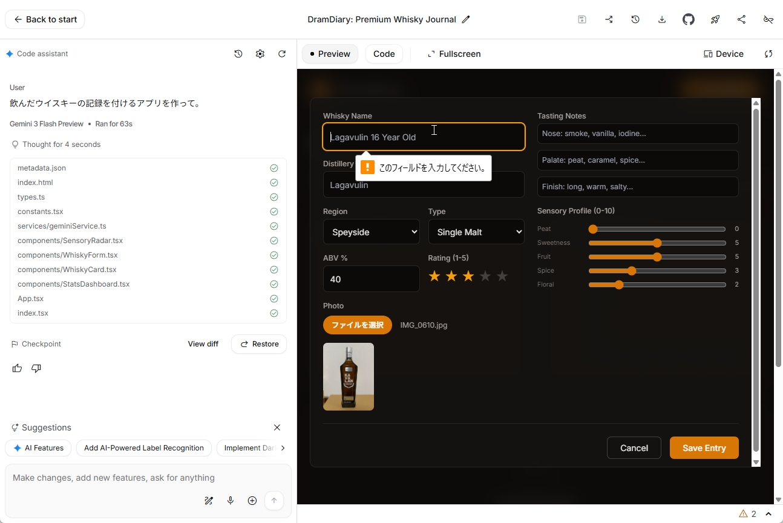Click the Nose tasting notes field
Screen dimensions: 783x523
pyautogui.click(x=638, y=134)
